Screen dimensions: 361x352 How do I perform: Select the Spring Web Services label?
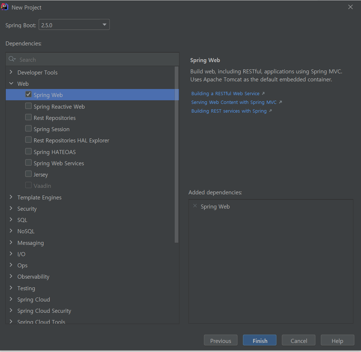59,163
